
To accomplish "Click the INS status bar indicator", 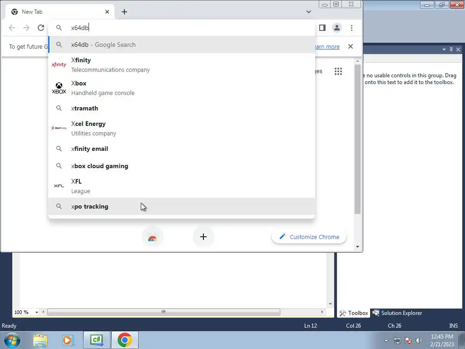I will pos(454,325).
